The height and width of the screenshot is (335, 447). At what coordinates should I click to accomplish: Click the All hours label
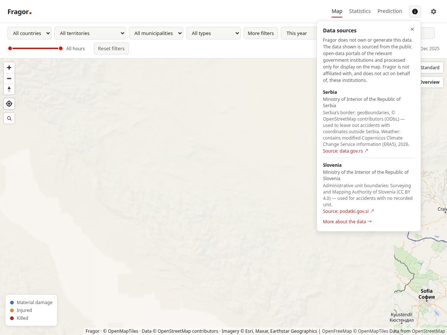[x=76, y=48]
